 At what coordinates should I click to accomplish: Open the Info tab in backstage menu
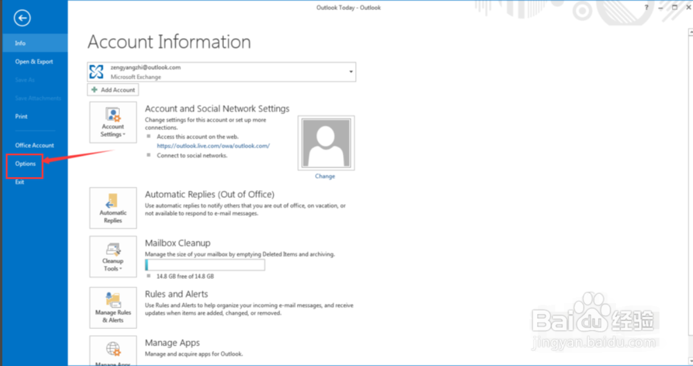pyautogui.click(x=35, y=44)
